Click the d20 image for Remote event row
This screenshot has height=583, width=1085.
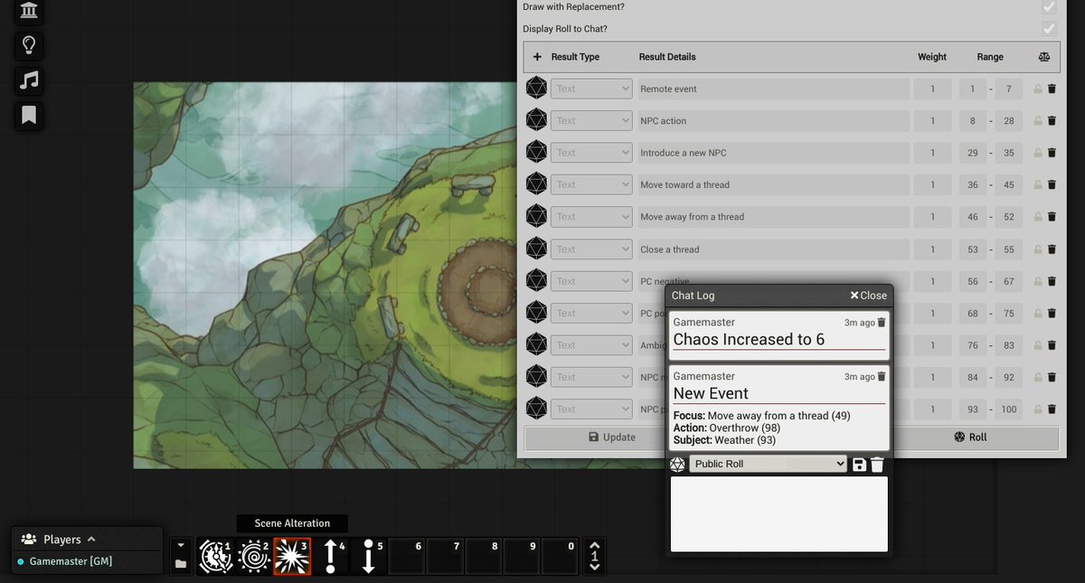pyautogui.click(x=537, y=89)
